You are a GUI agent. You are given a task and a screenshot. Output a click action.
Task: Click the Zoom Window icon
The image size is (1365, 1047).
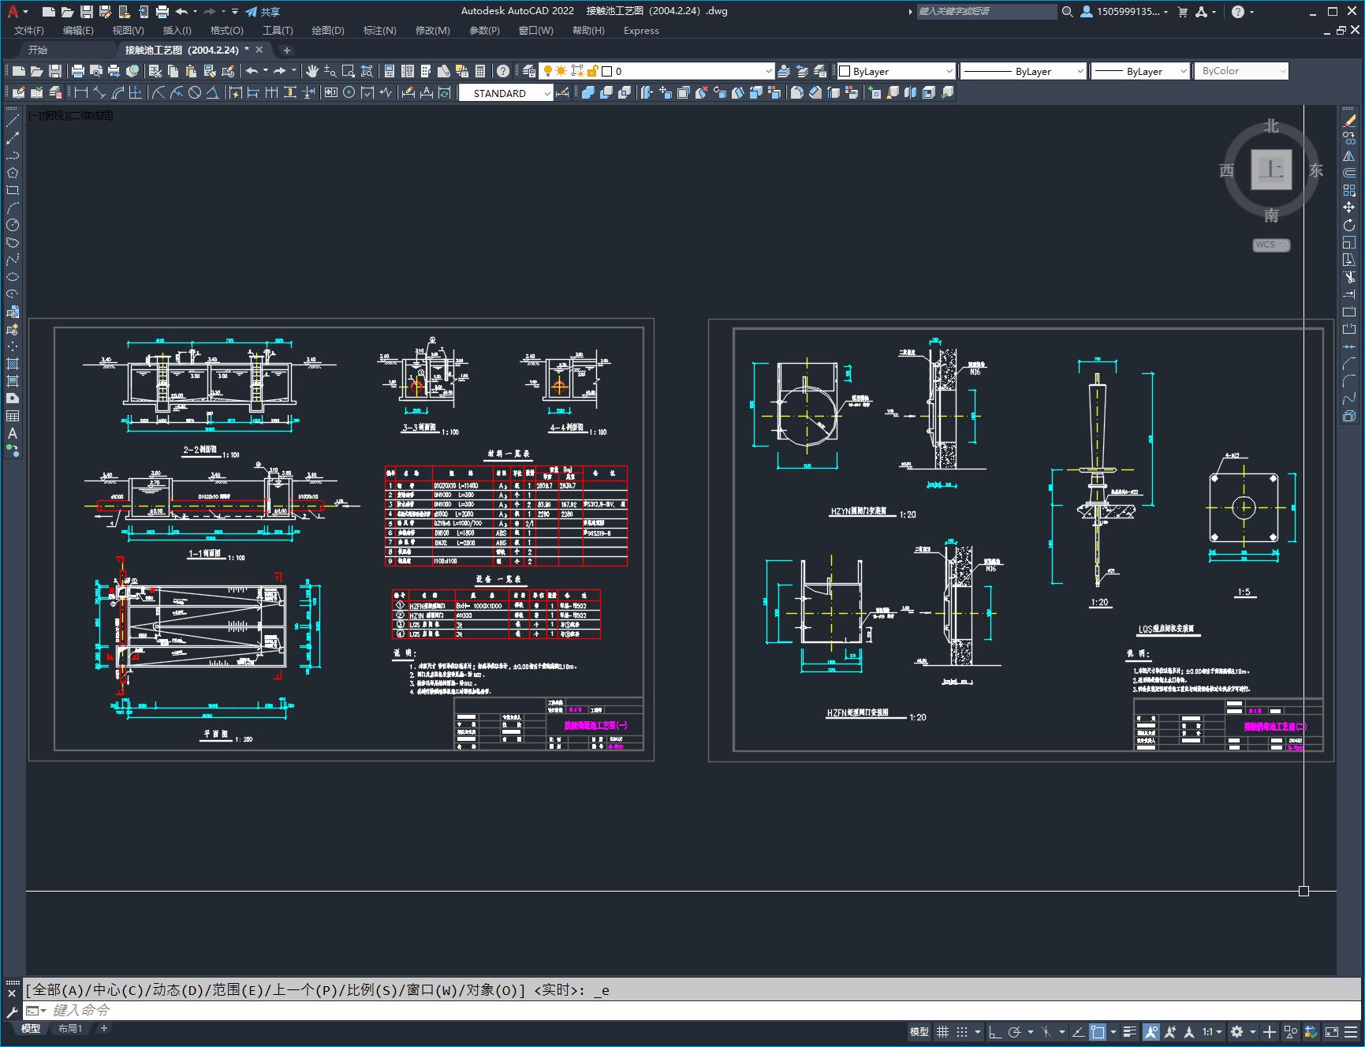tap(349, 71)
